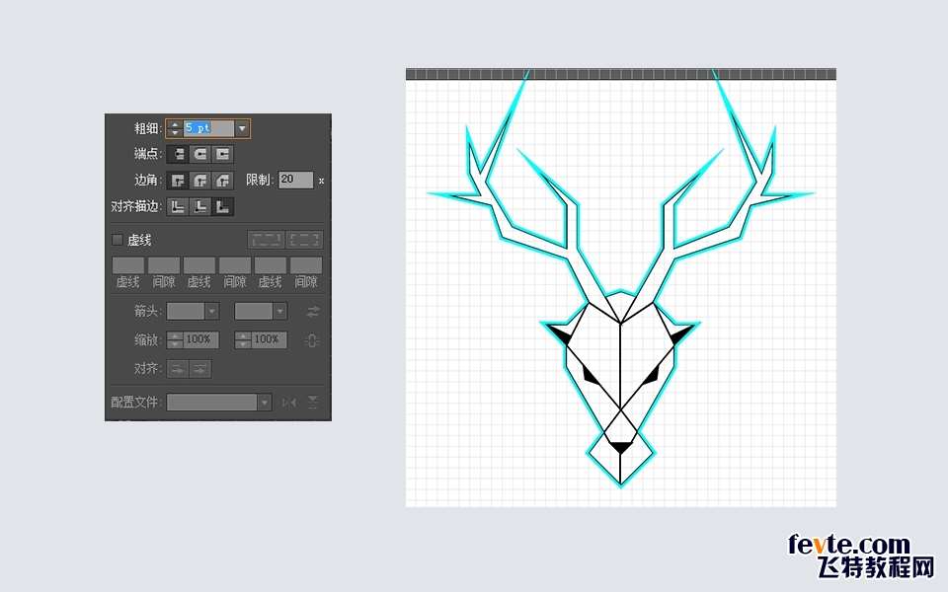Click the 限制 miter limit field showing 20
Image resolution: width=948 pixels, height=592 pixels.
[x=295, y=180]
